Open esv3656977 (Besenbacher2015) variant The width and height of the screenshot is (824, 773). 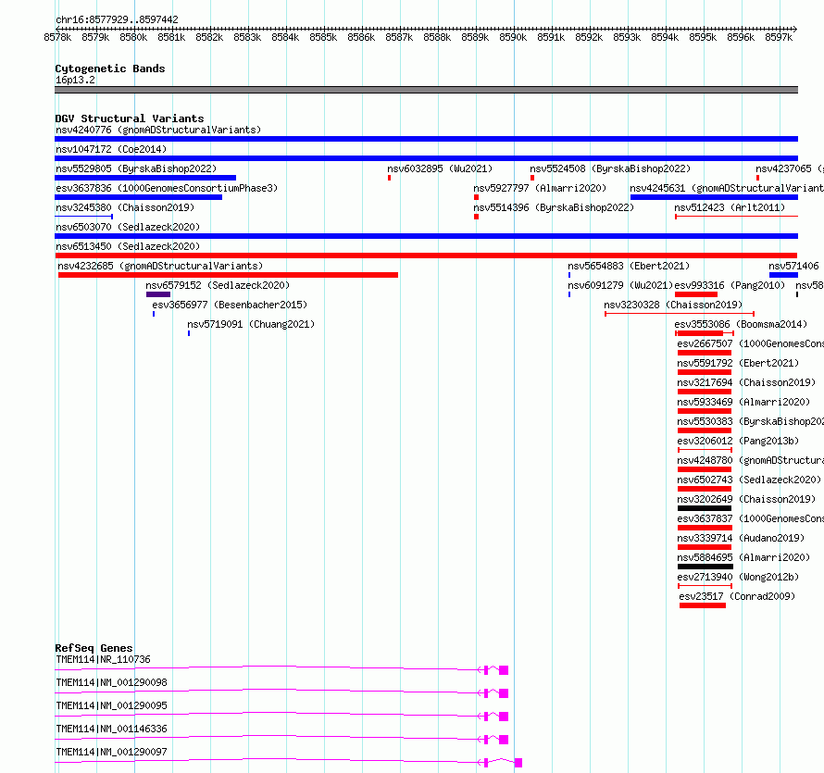[x=230, y=305]
